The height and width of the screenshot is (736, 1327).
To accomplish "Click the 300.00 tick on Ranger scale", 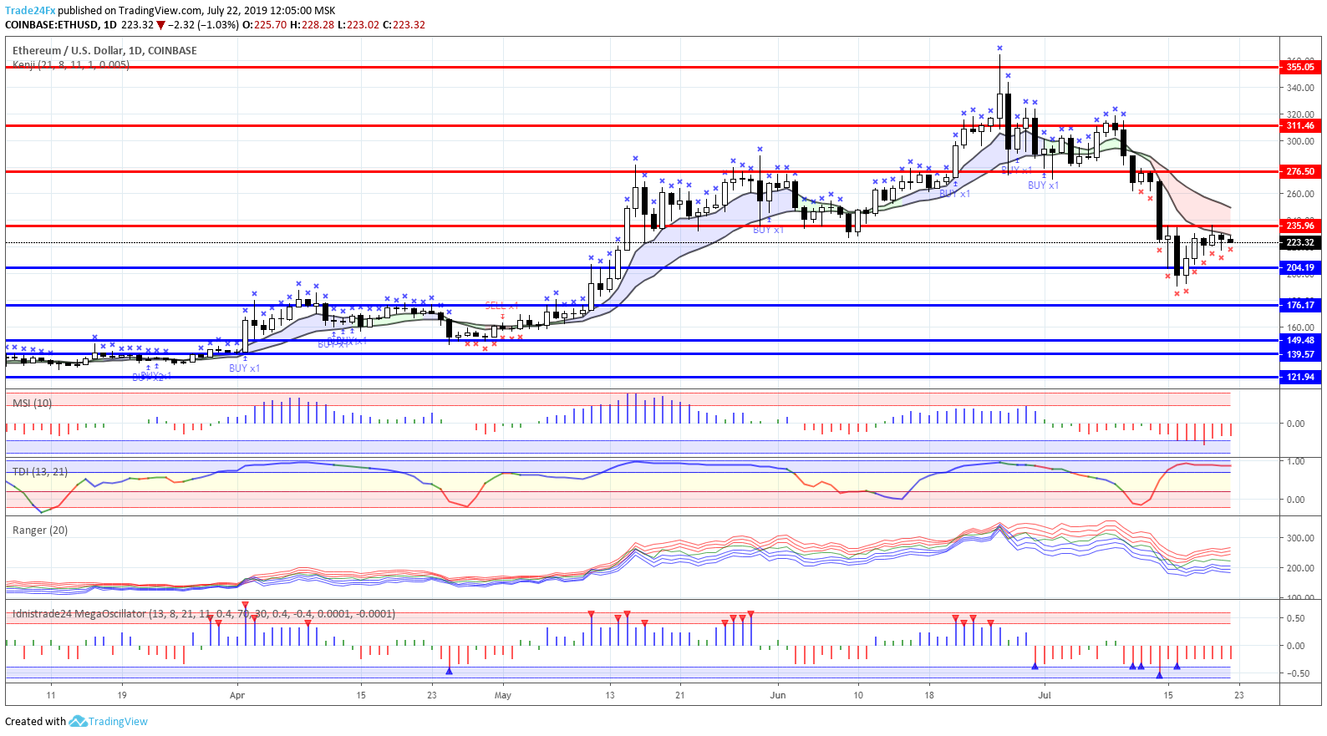I will click(1300, 538).
